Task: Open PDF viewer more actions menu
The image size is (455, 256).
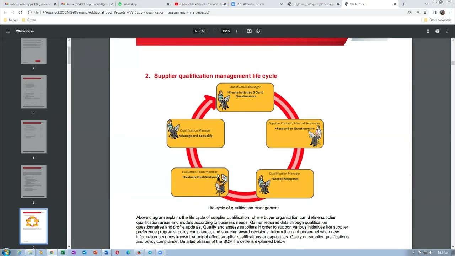Action: point(447,31)
